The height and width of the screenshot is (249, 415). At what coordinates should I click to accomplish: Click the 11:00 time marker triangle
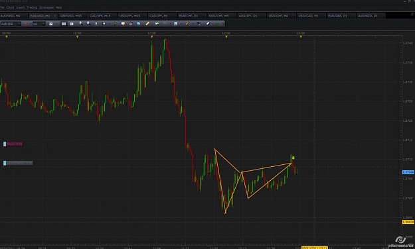(x=151, y=37)
